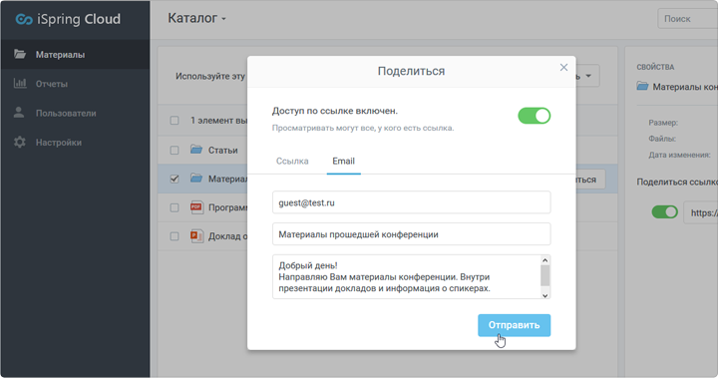Focus the Поиск search field
Image resolution: width=718 pixels, height=378 pixels.
click(688, 19)
